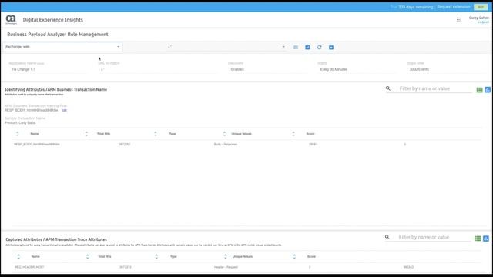Click the Business Payload Analyzer Rule Management heading

tap(58, 35)
